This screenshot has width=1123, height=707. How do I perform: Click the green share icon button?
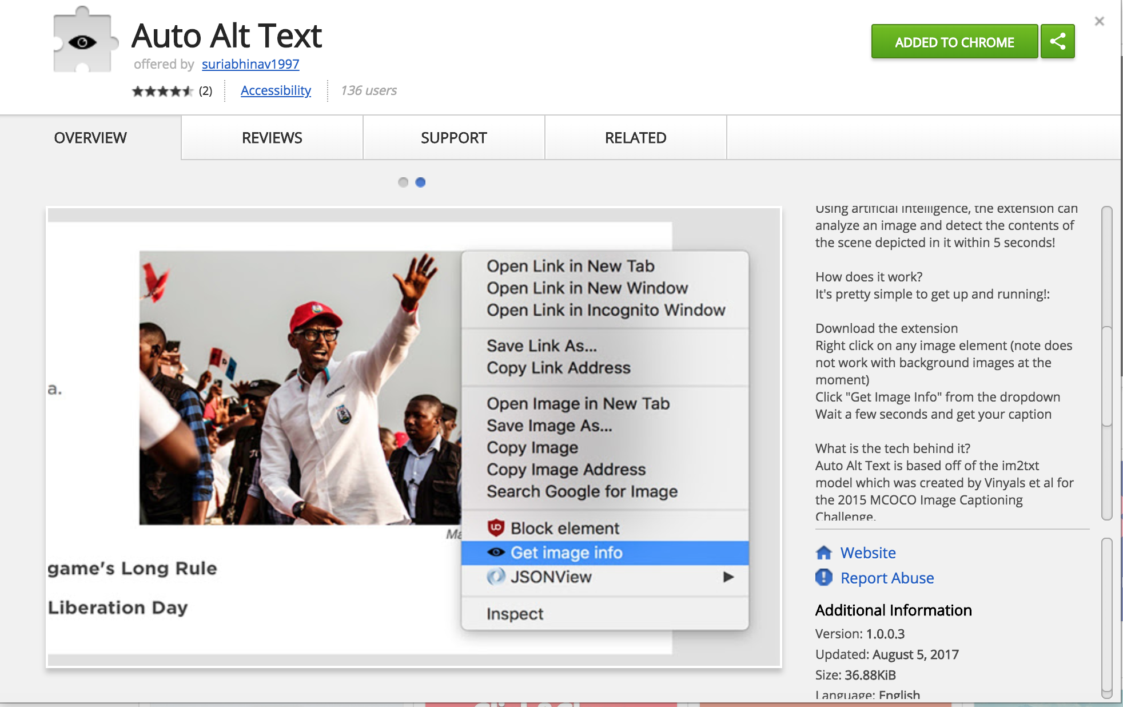[1057, 41]
